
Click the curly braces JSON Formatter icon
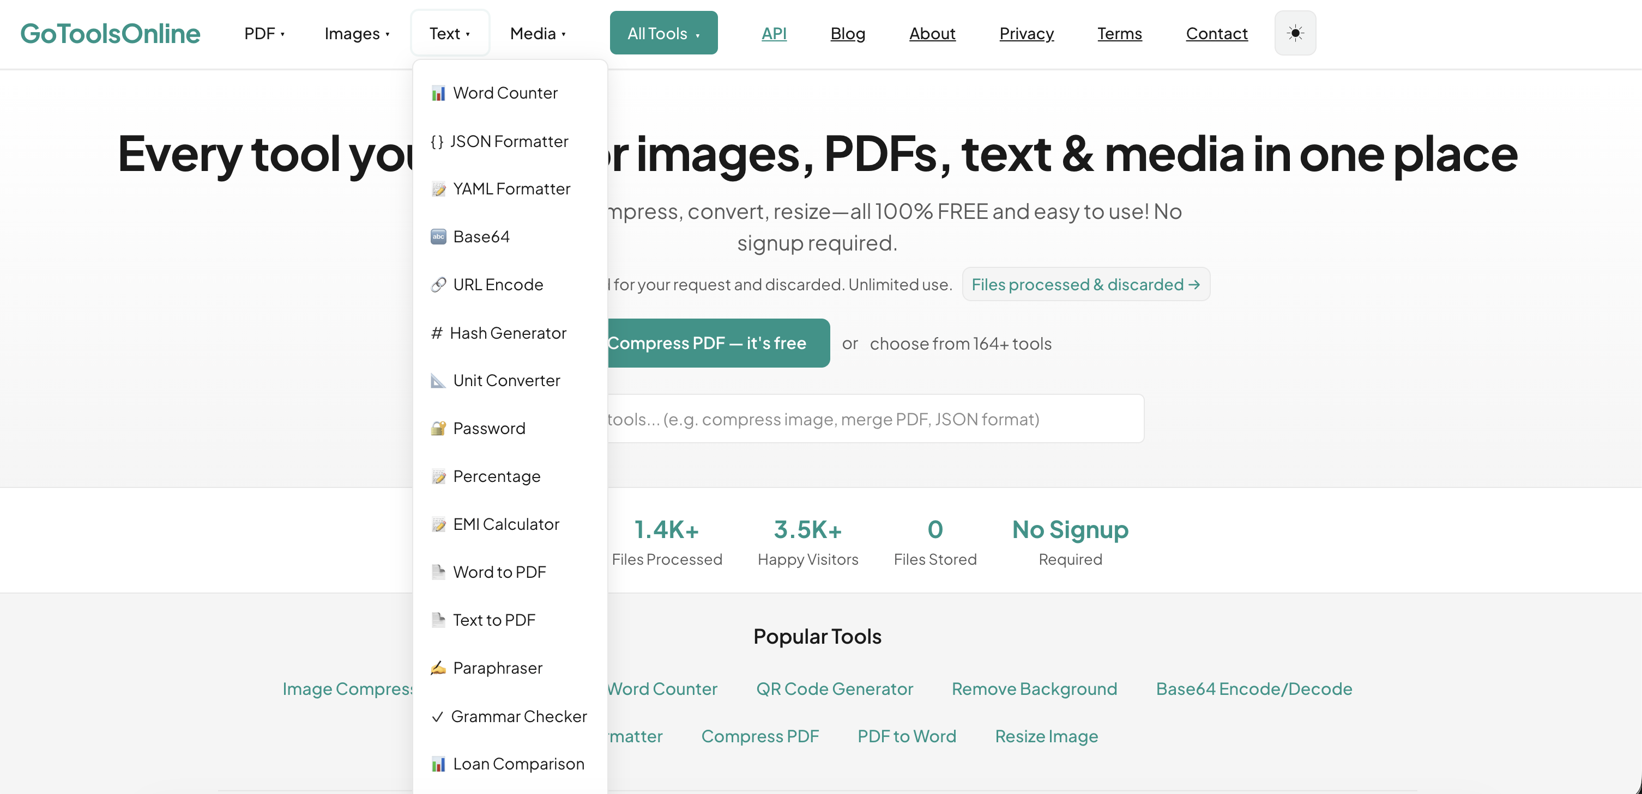pyautogui.click(x=437, y=142)
